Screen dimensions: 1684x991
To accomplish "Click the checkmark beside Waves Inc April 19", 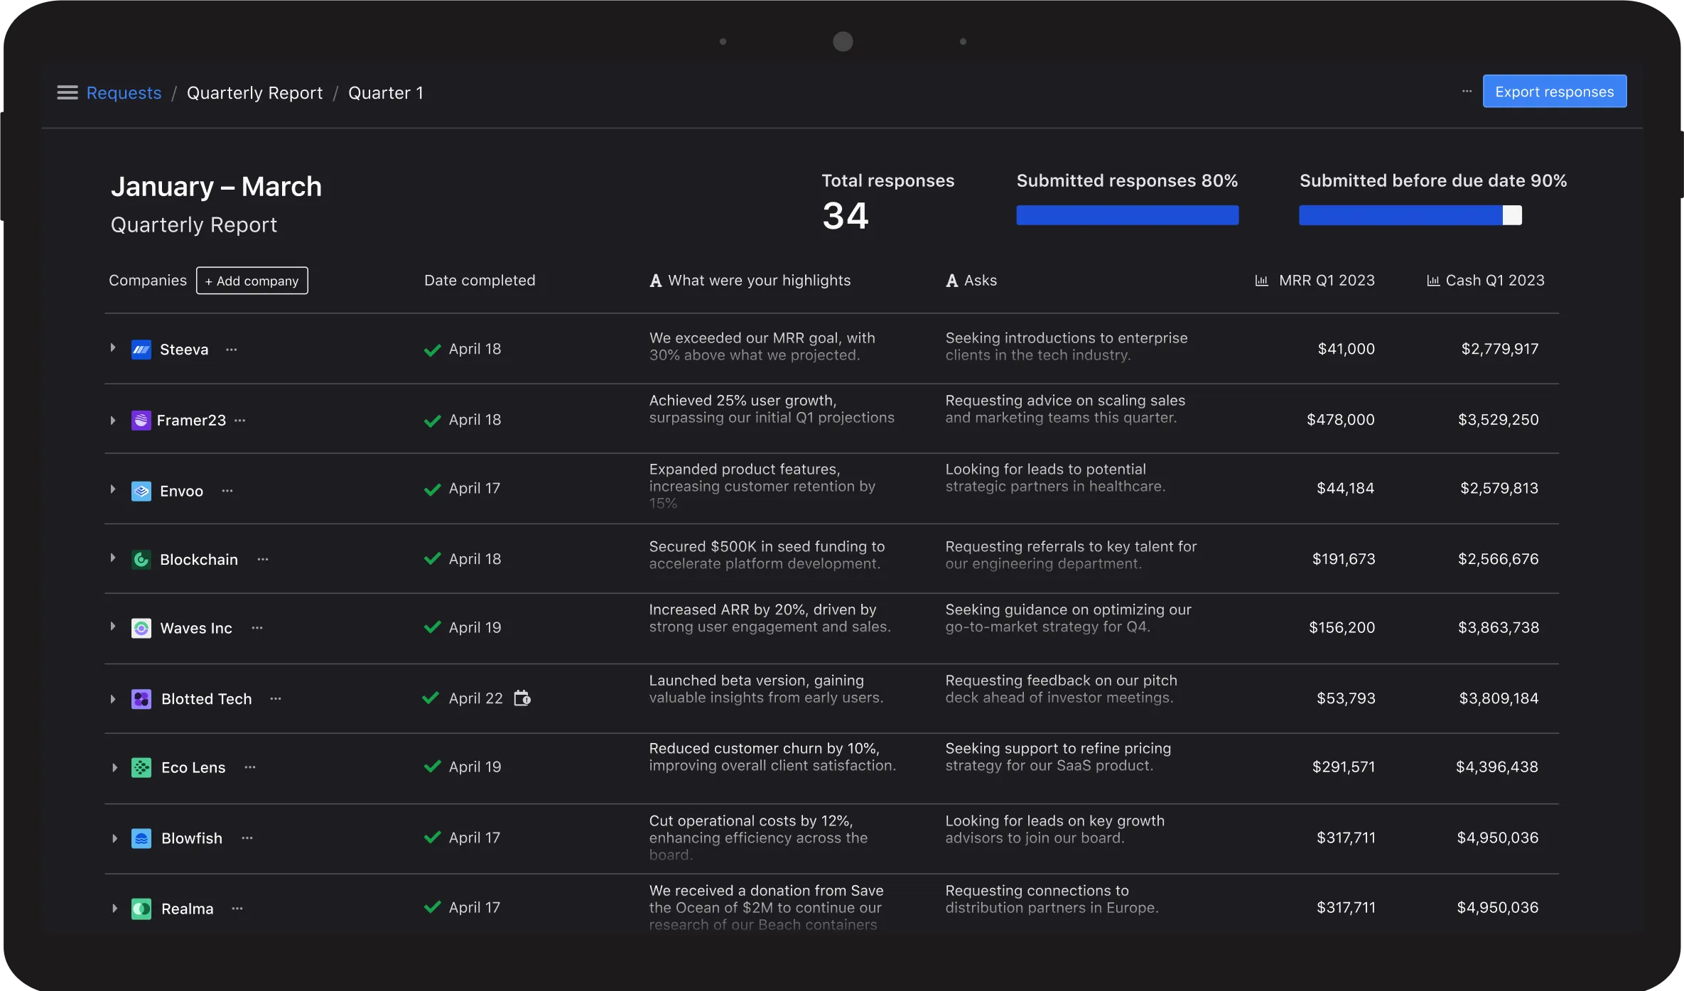I will [x=432, y=628].
